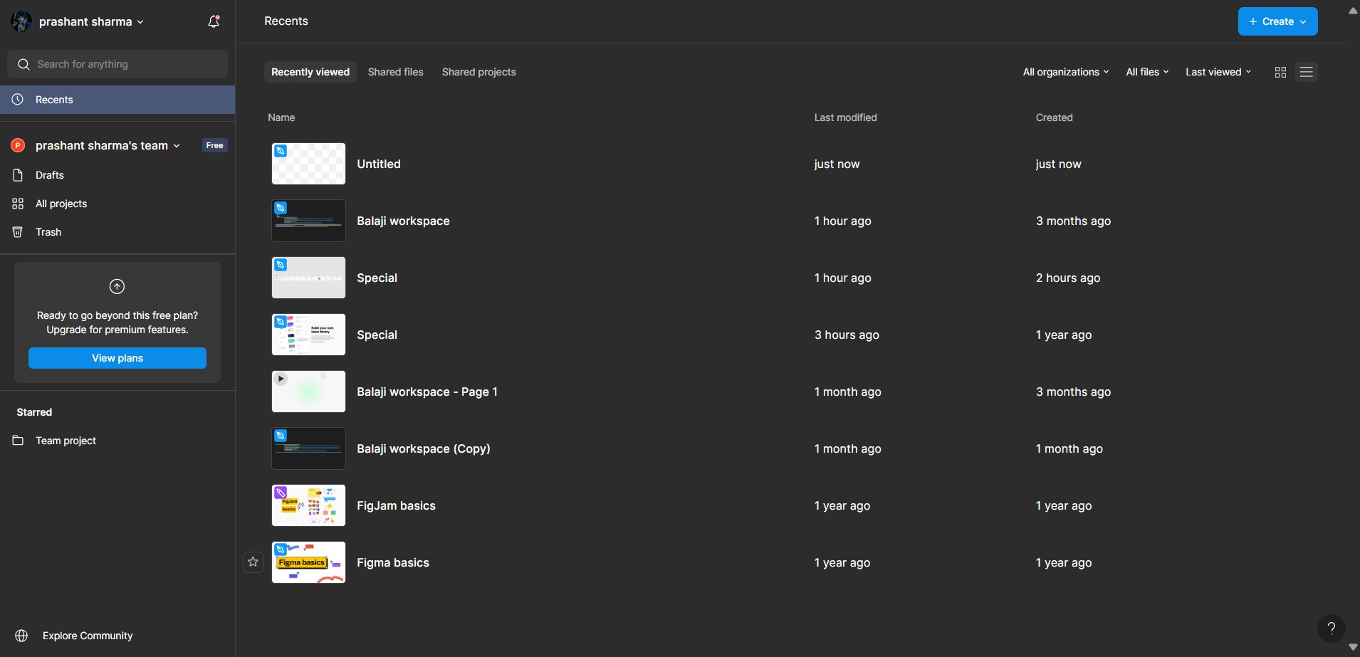Click the Recents clock icon
This screenshot has height=657, width=1360.
(x=18, y=100)
